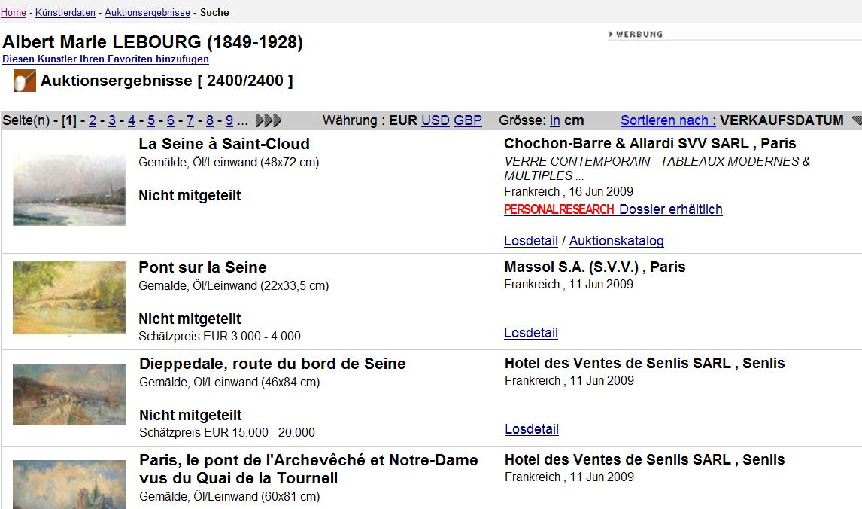Go to the Home breadcrumb link
Screen dimensions: 862x509
coord(13,13)
